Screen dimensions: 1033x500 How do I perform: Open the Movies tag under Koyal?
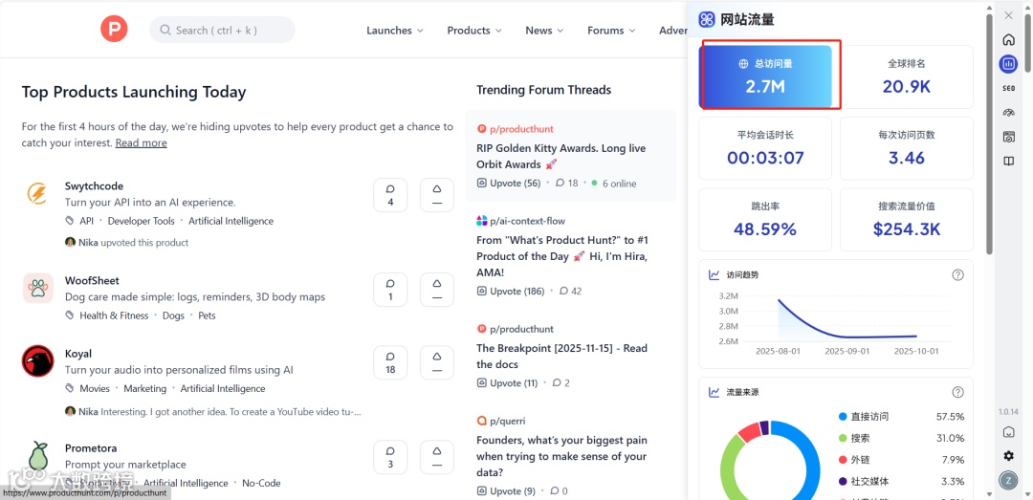pyautogui.click(x=94, y=389)
